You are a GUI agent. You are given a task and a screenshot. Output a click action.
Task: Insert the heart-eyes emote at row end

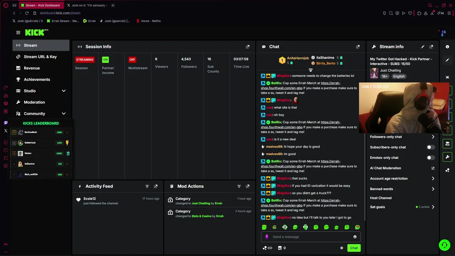tap(357, 227)
